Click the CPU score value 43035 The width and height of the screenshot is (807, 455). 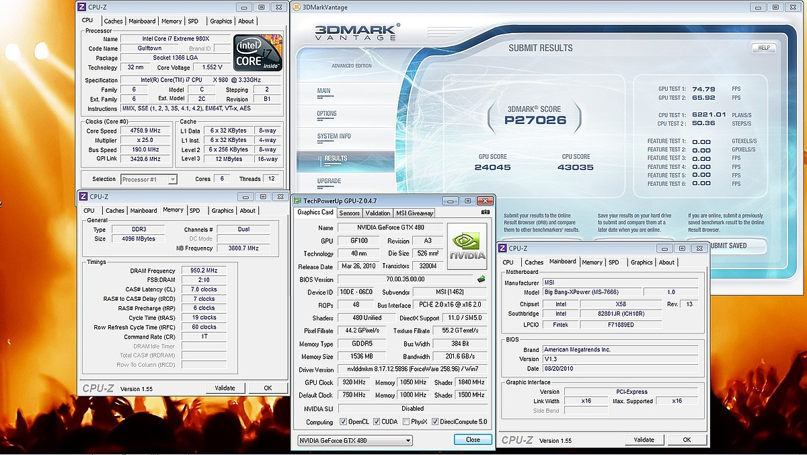576,167
